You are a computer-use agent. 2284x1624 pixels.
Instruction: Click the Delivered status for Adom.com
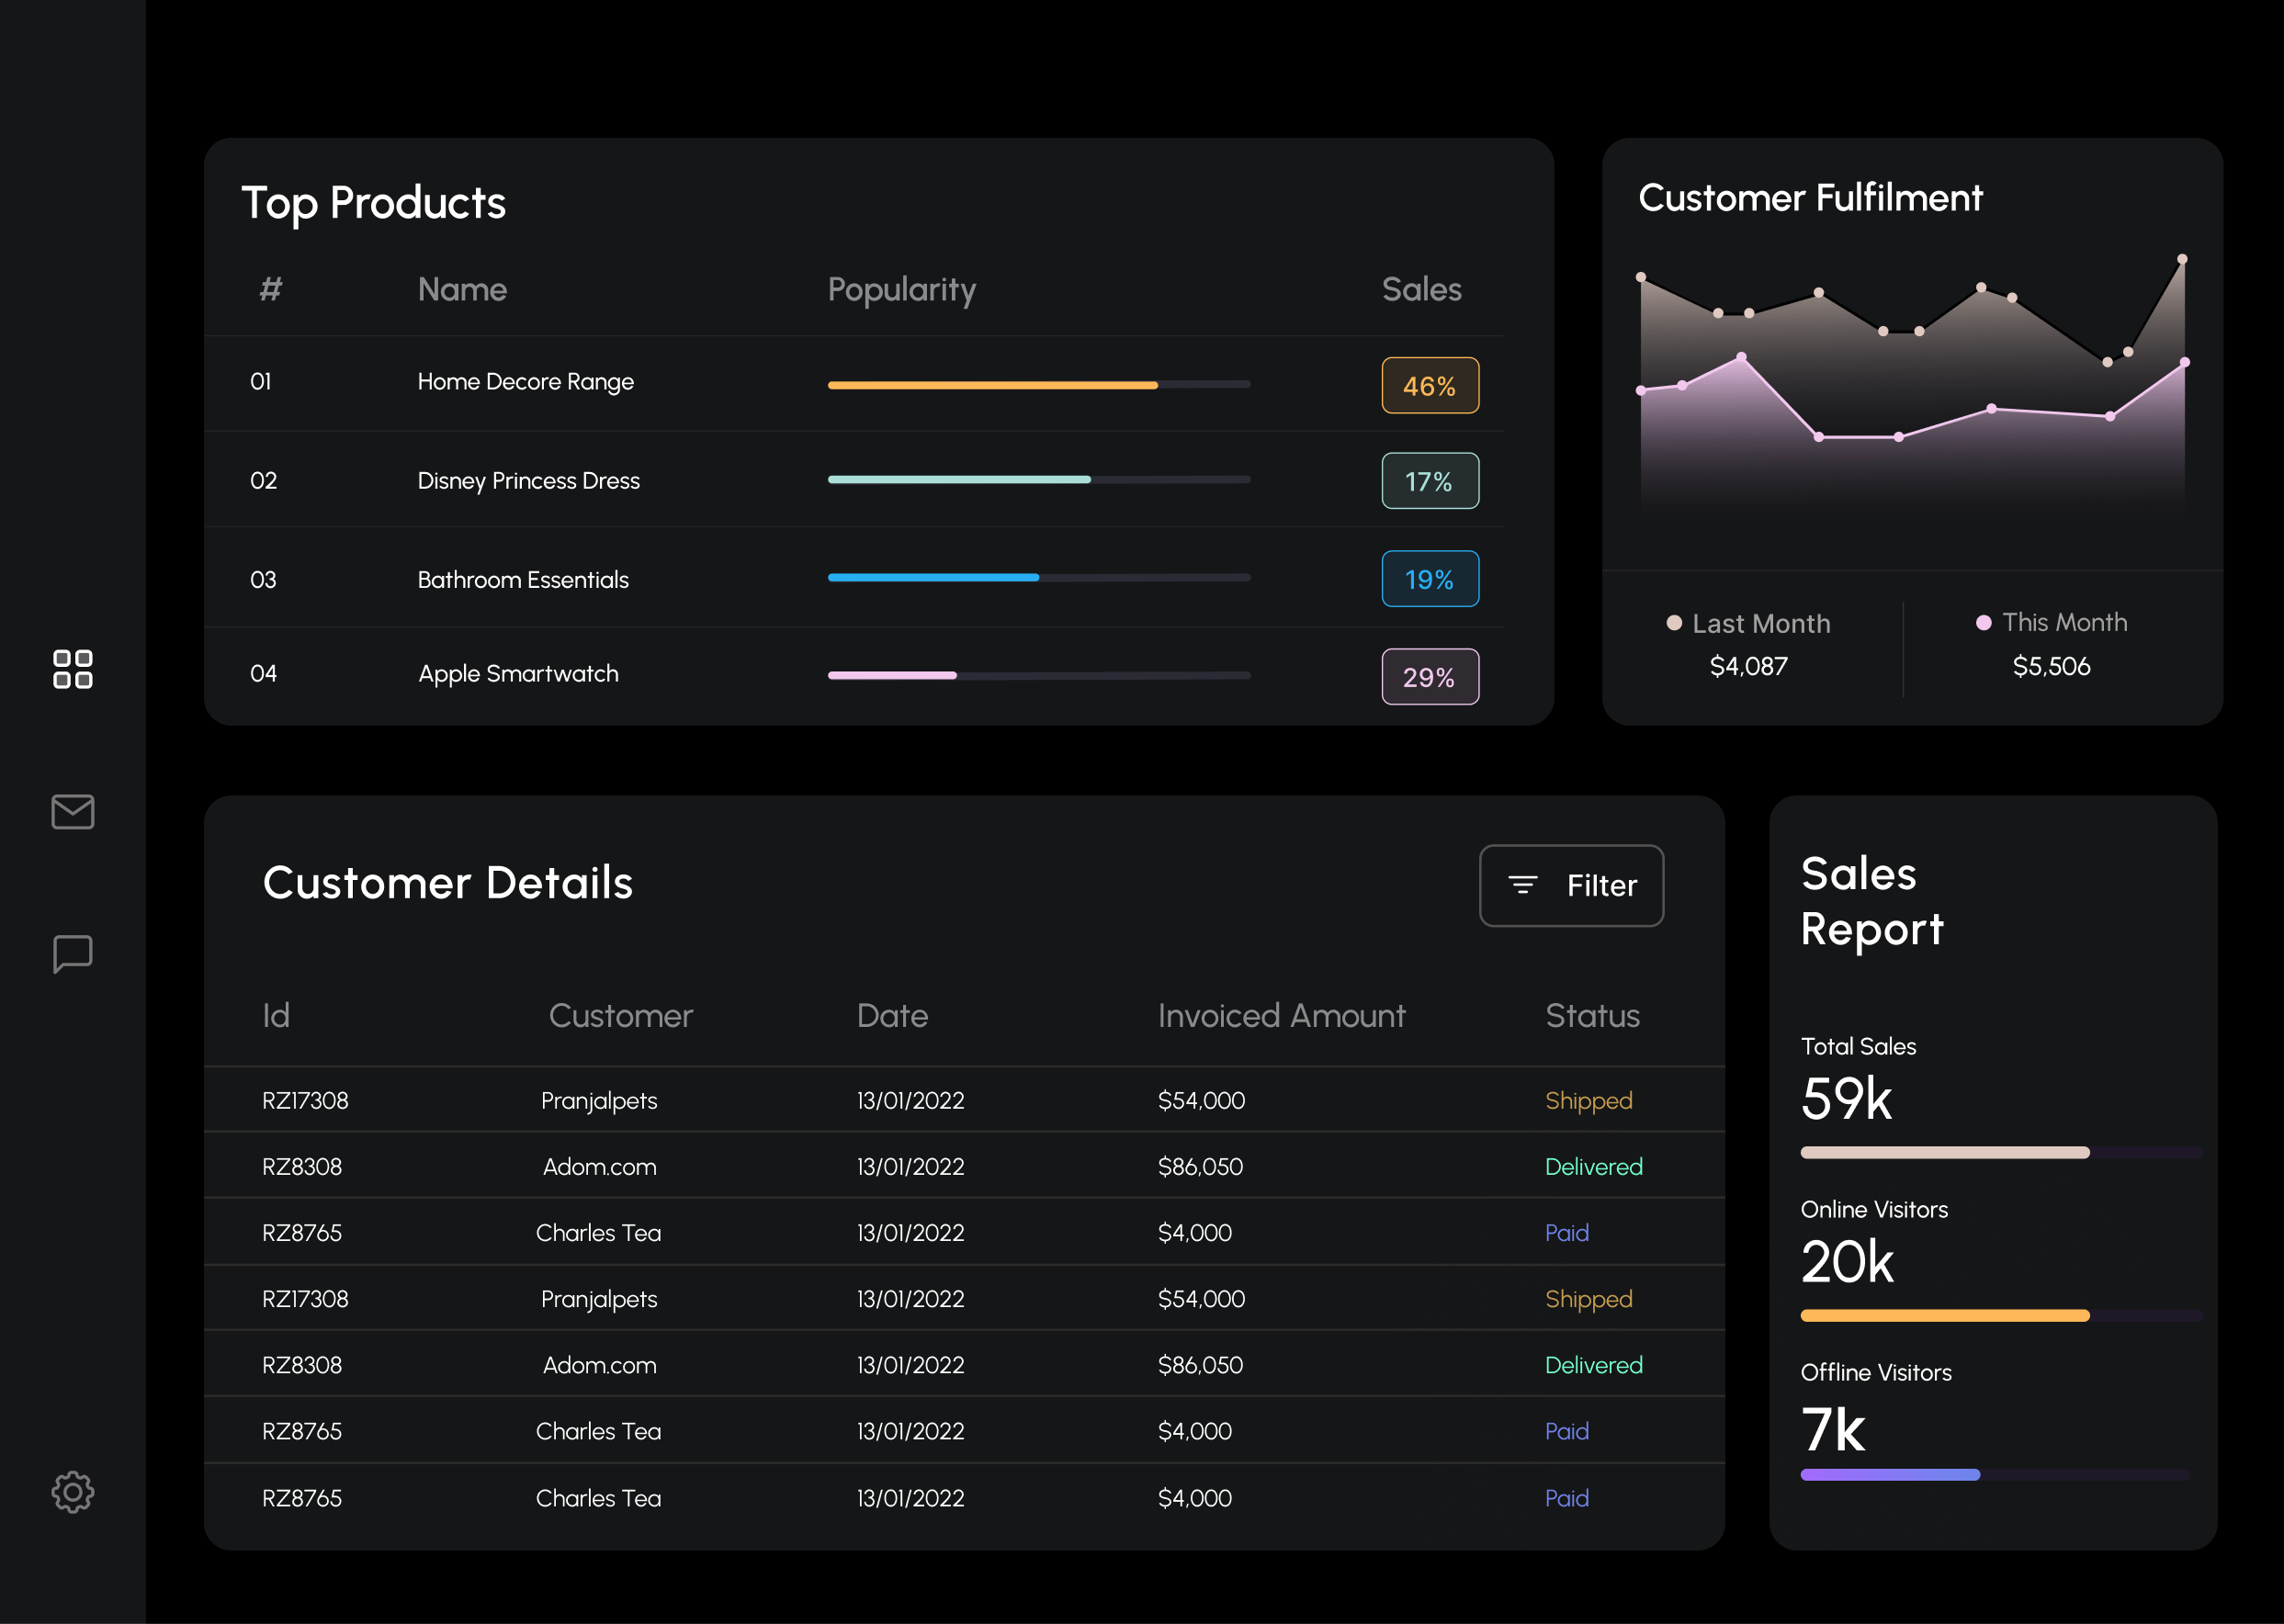pyautogui.click(x=1593, y=1166)
